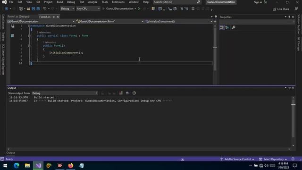The height and width of the screenshot is (170, 302).
Task: Open the Solution Explorer side tab
Action: coord(299,24)
